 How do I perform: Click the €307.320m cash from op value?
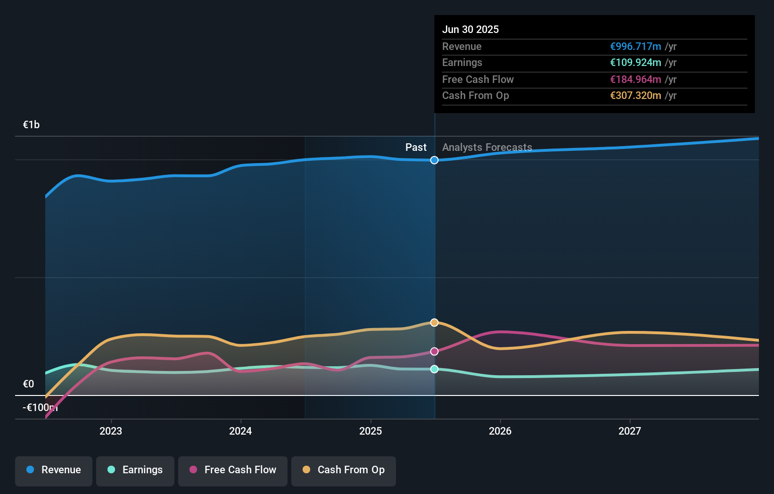point(635,95)
